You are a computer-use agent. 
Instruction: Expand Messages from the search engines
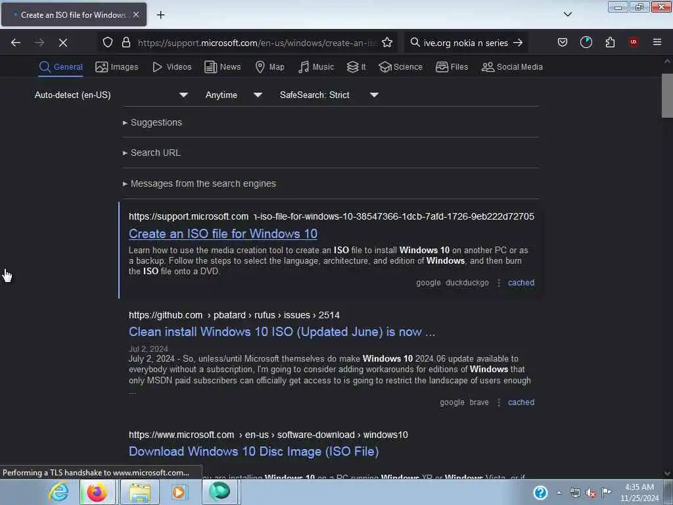[x=199, y=184]
